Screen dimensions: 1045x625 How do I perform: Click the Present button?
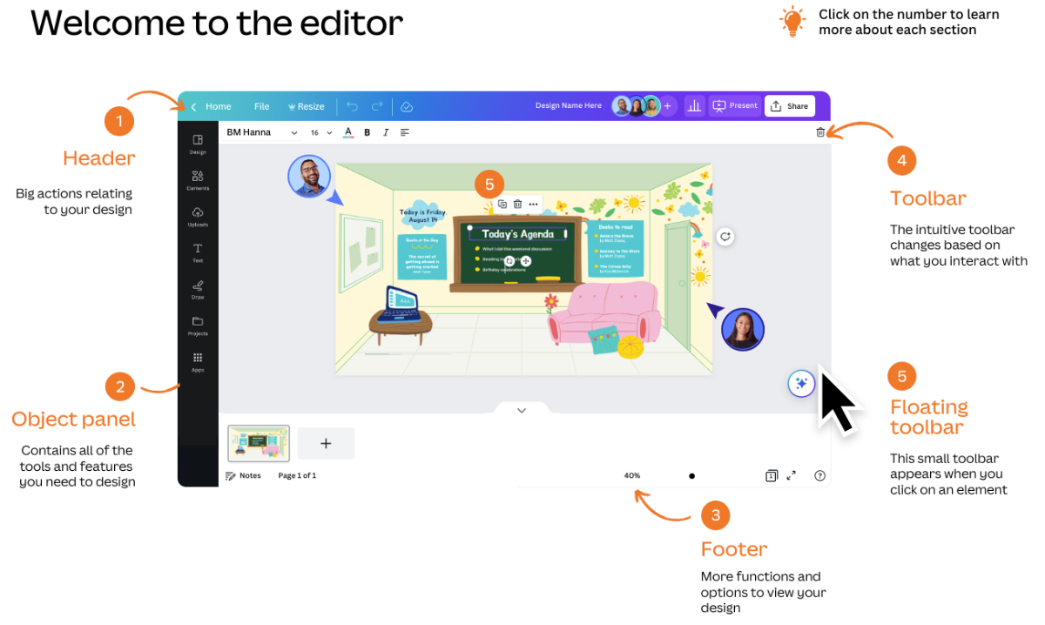pyautogui.click(x=735, y=106)
